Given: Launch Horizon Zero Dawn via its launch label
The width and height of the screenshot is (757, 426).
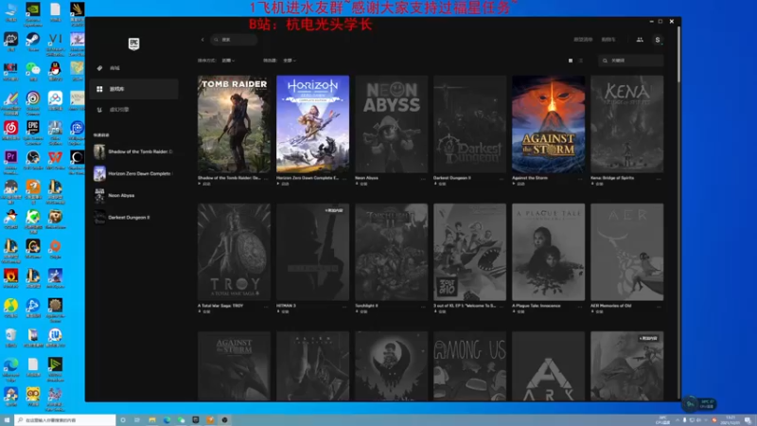Looking at the screenshot, I should [283, 184].
